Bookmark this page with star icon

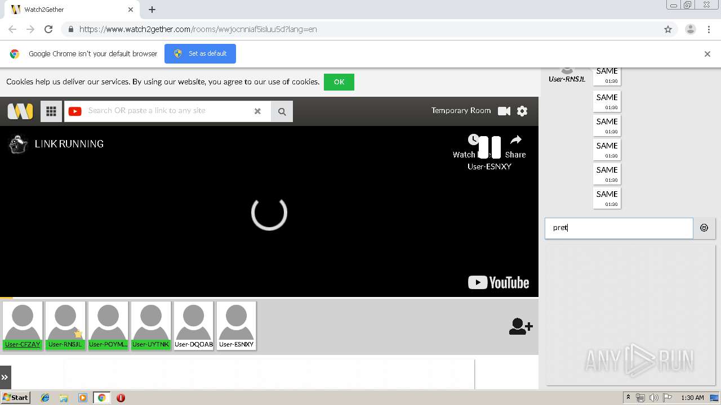tap(668, 29)
